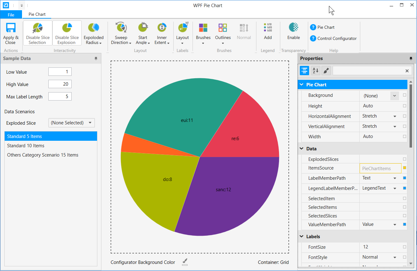Collapse the Pie Chart property group
The image size is (417, 271).
302,84
